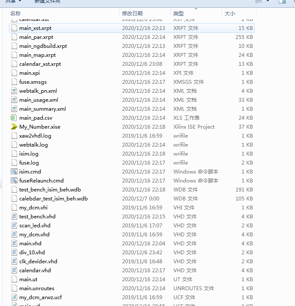The image size is (295, 306).
Task: Click the file icon of main_xst.xrpt
Action: pyautogui.click(x=14, y=28)
